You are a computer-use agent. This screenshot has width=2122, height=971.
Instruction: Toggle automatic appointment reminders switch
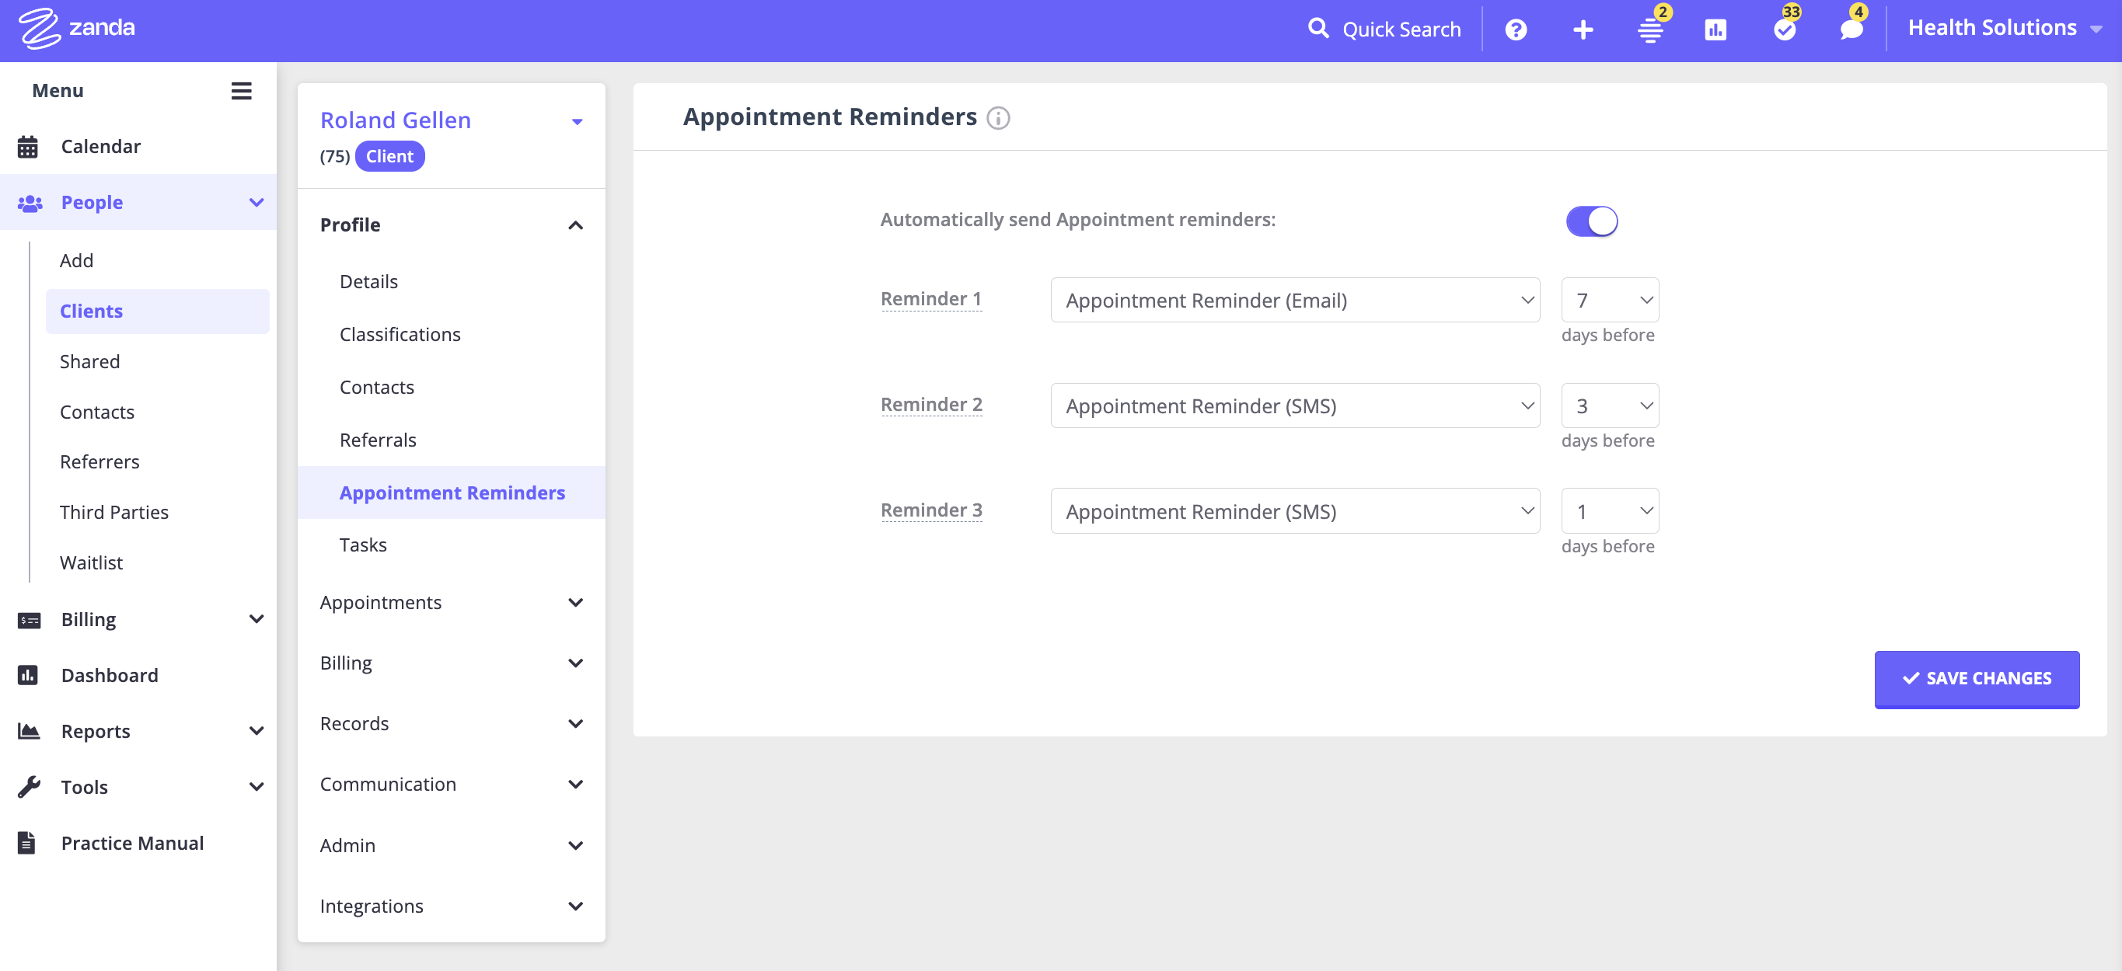[x=1590, y=221]
